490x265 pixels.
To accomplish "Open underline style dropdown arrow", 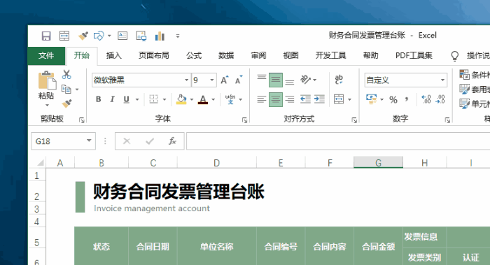I will [x=137, y=99].
